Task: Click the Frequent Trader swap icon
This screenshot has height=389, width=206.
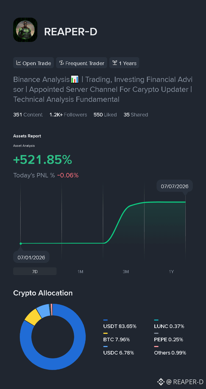Action: pyautogui.click(x=62, y=63)
